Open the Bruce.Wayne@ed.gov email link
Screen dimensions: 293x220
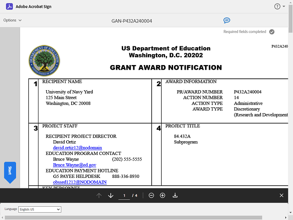point(74,165)
